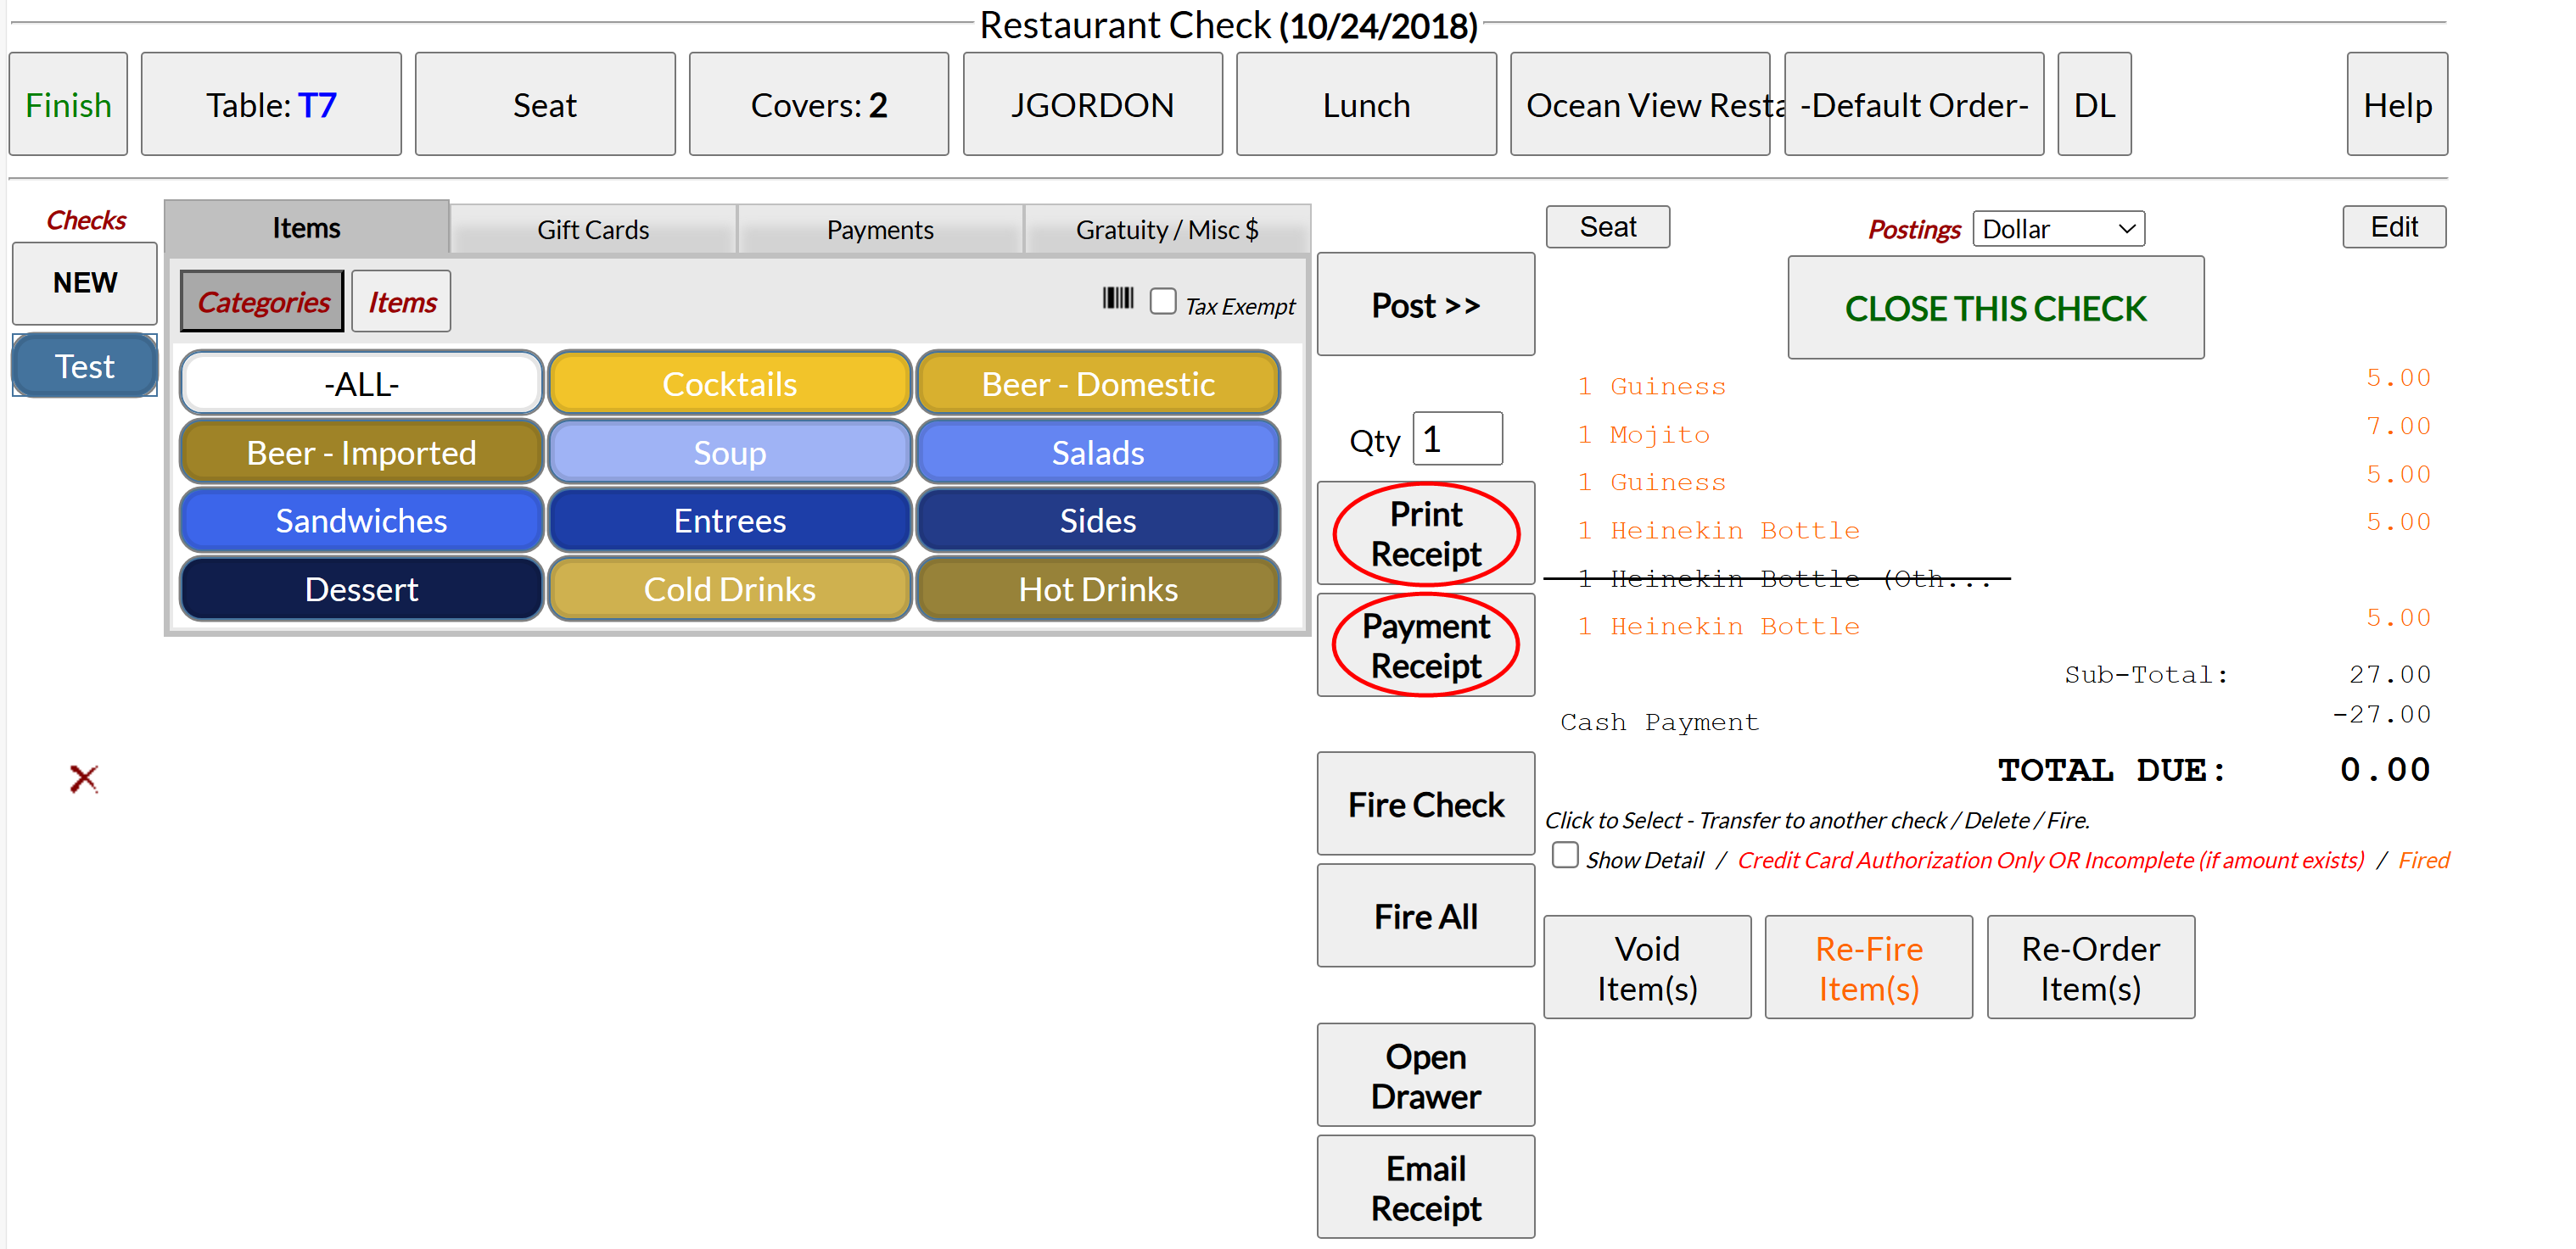The width and height of the screenshot is (2576, 1249).
Task: Choose the yellow Cocktails category
Action: (x=729, y=384)
